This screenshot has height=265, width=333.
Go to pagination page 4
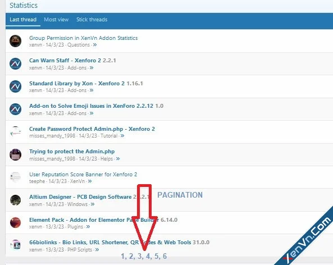point(148,256)
